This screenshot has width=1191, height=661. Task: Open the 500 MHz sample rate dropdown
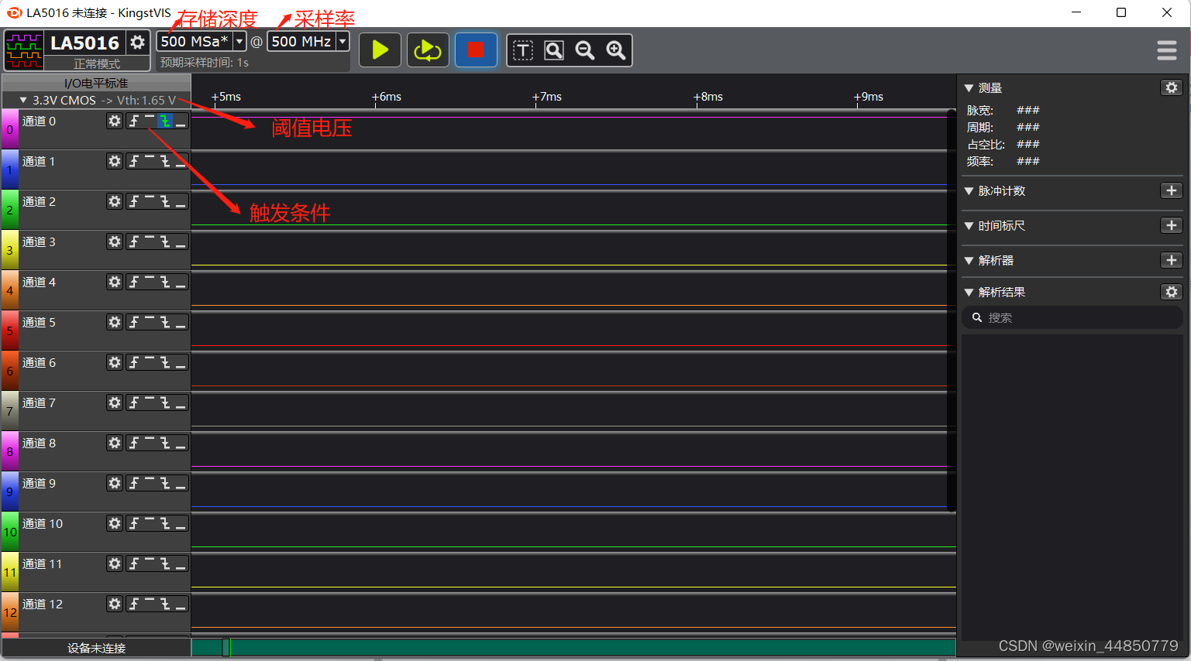pos(342,42)
